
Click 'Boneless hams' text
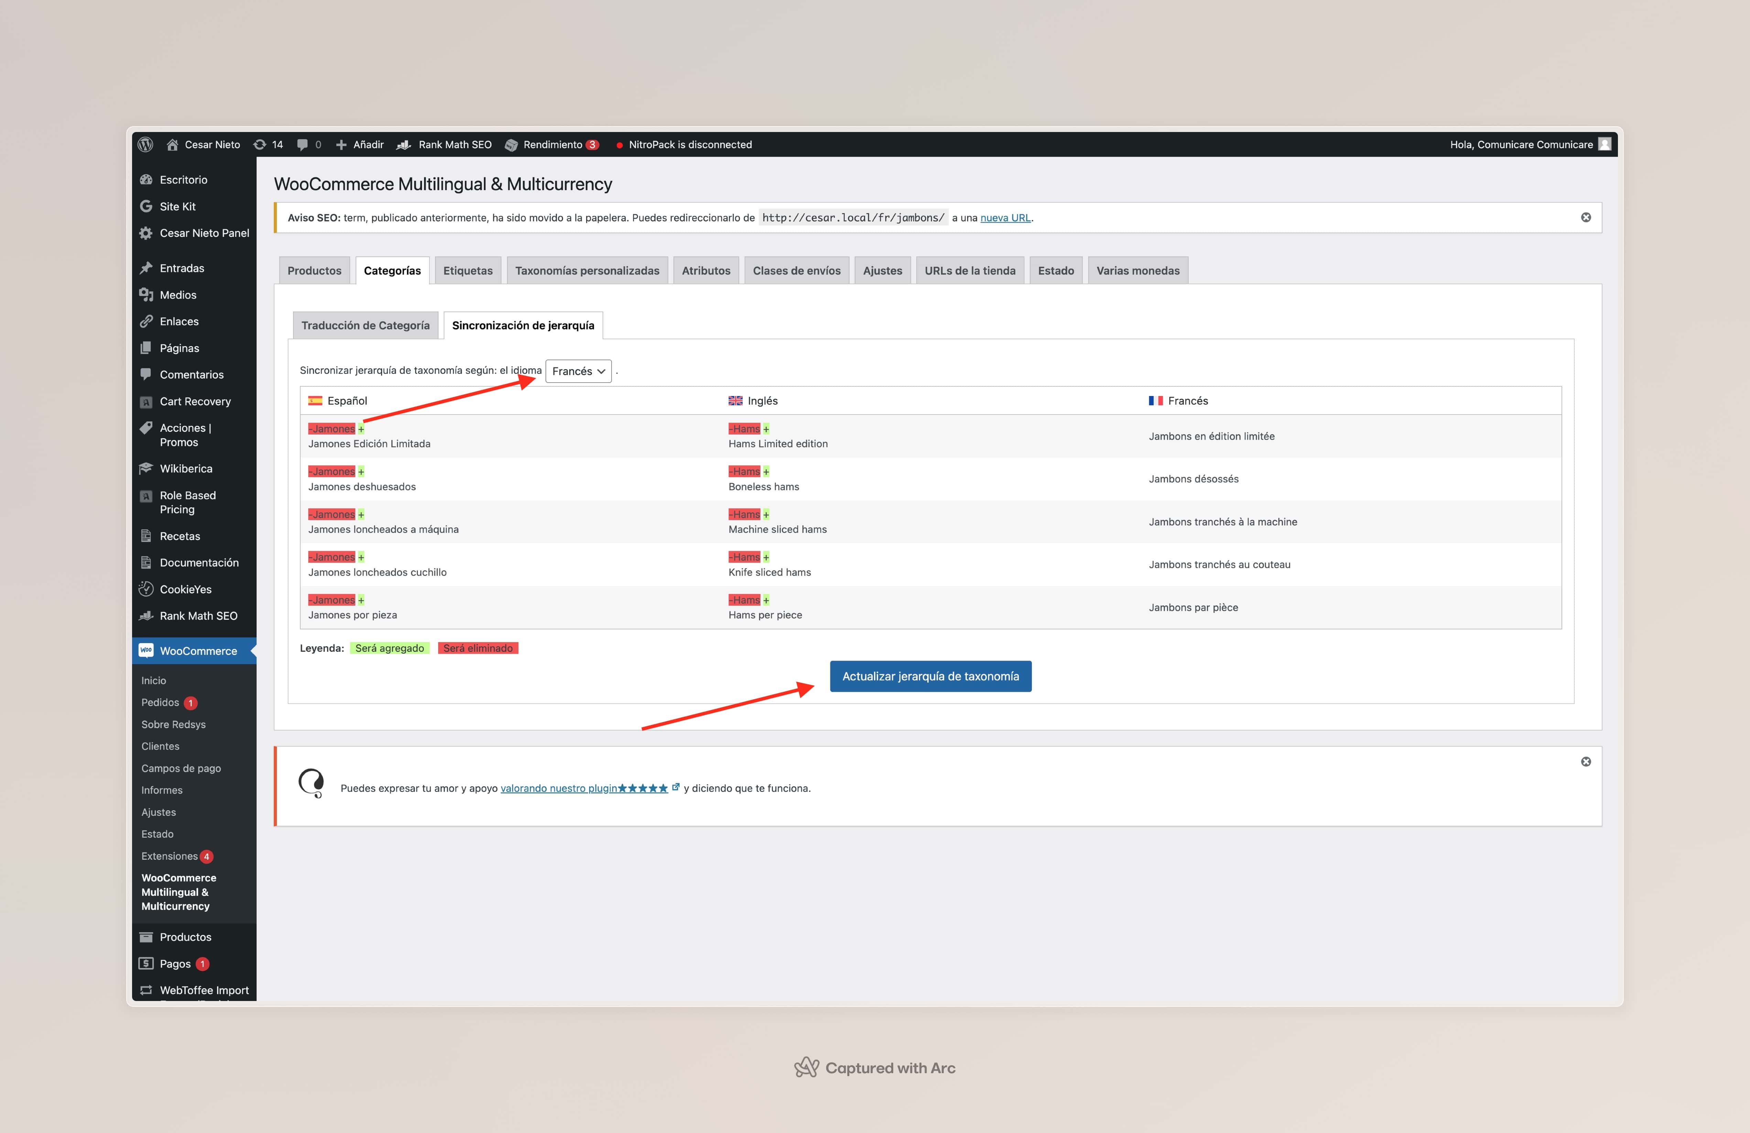(763, 487)
